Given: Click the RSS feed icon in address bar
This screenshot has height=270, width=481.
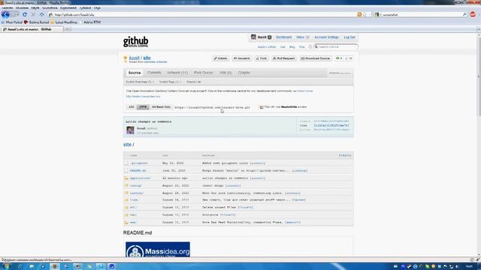Looking at the screenshot, I should [x=359, y=14].
